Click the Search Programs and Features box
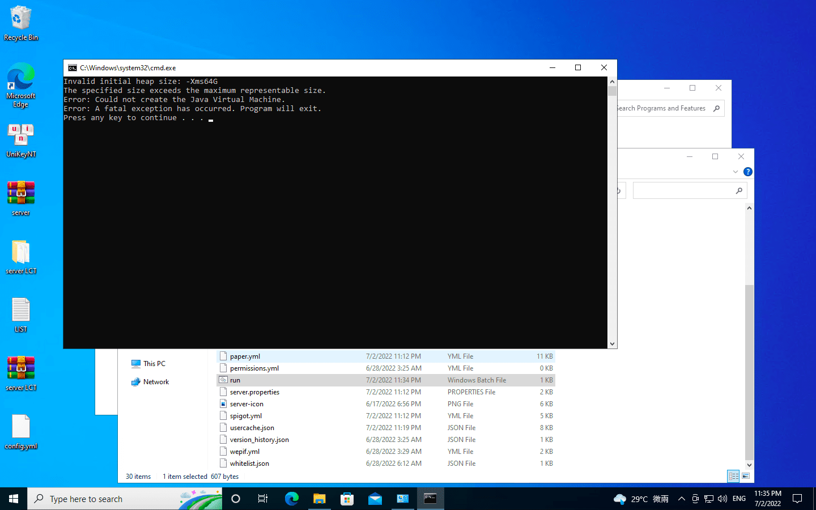The image size is (816, 510). click(663, 108)
